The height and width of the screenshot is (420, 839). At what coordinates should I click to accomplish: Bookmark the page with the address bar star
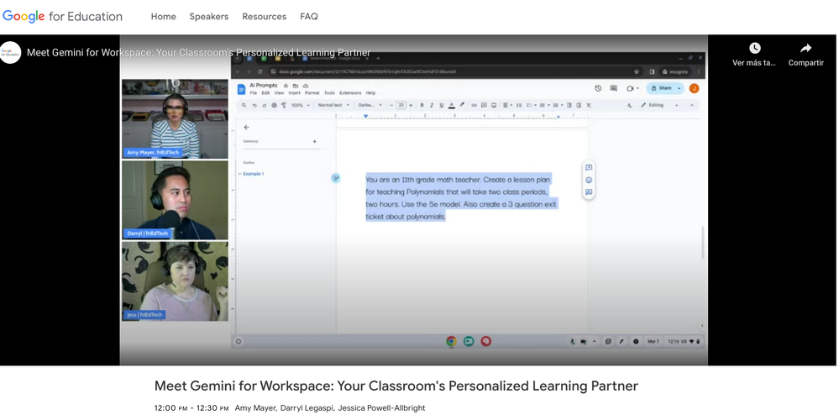pos(637,71)
